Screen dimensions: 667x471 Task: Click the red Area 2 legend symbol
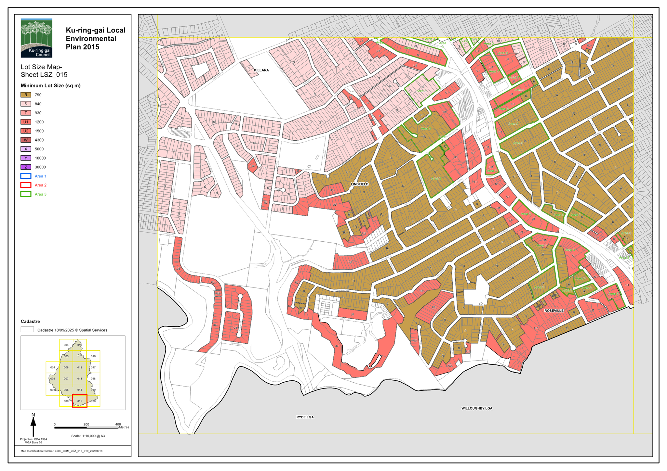pyautogui.click(x=26, y=185)
